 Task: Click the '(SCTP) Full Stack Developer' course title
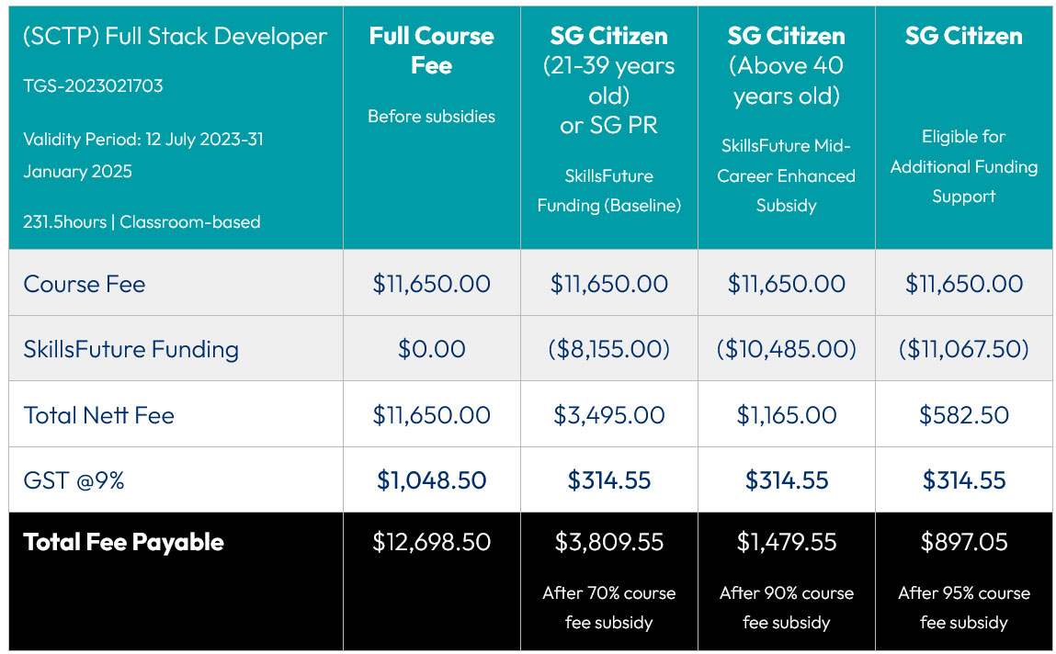point(175,37)
